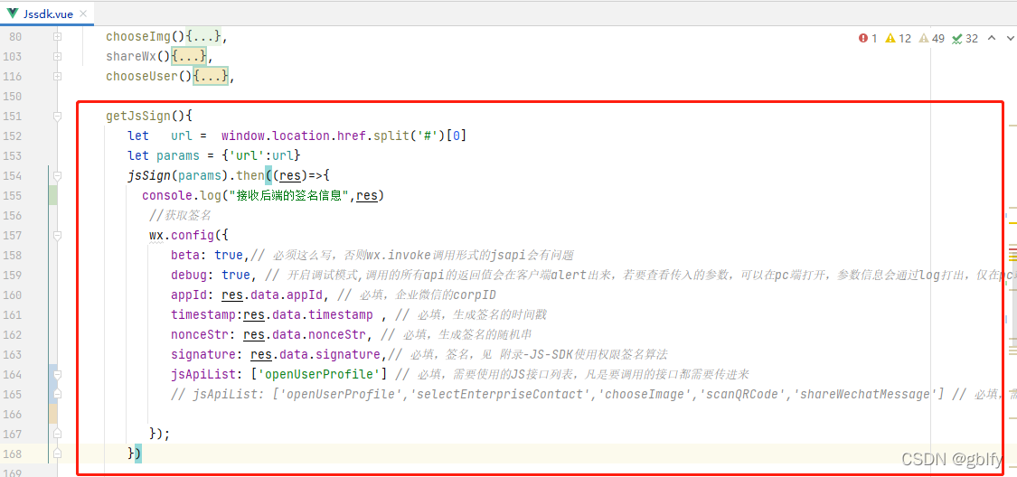The width and height of the screenshot is (1017, 477).
Task: Go to previous highlighted problem arrow
Action: 991,38
